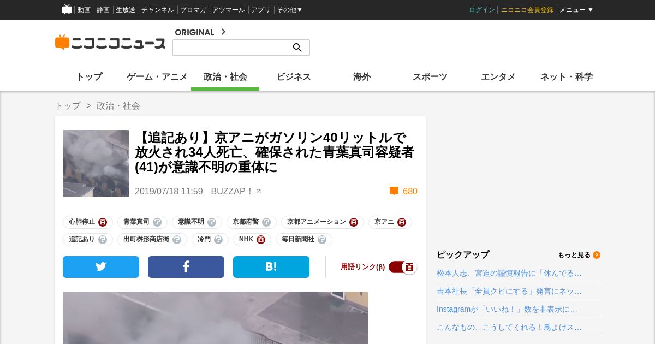Select the ネット・科学 tab
This screenshot has height=344, width=655.
[x=567, y=77]
